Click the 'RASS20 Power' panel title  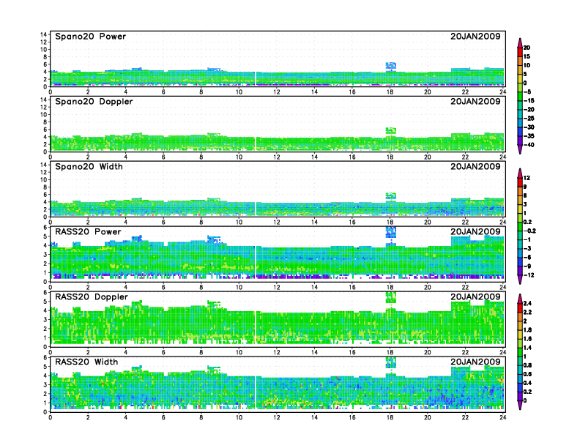click(88, 232)
